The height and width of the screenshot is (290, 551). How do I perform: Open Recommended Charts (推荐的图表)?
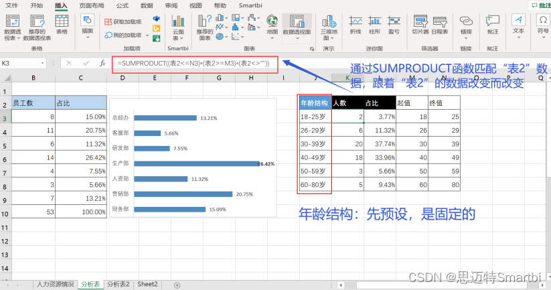point(204,27)
